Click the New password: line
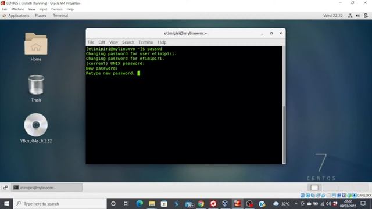This screenshot has height=209, width=372. (102, 69)
